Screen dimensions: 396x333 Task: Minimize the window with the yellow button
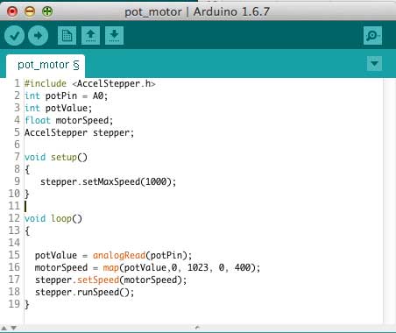(30, 11)
